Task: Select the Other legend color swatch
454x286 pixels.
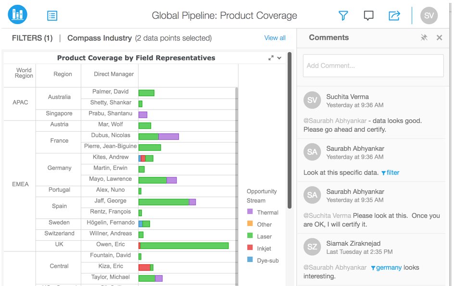Action: tap(250, 223)
